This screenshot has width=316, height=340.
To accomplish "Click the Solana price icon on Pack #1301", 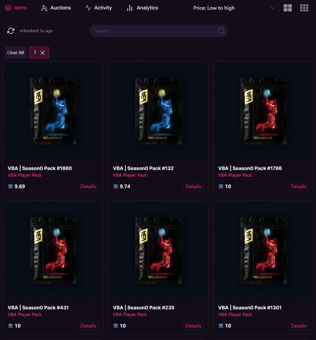I will point(221,326).
